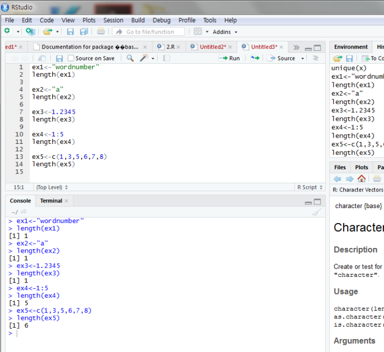This screenshot has height=352, width=384.
Task: Close the Terminal tab
Action: pyautogui.click(x=66, y=201)
